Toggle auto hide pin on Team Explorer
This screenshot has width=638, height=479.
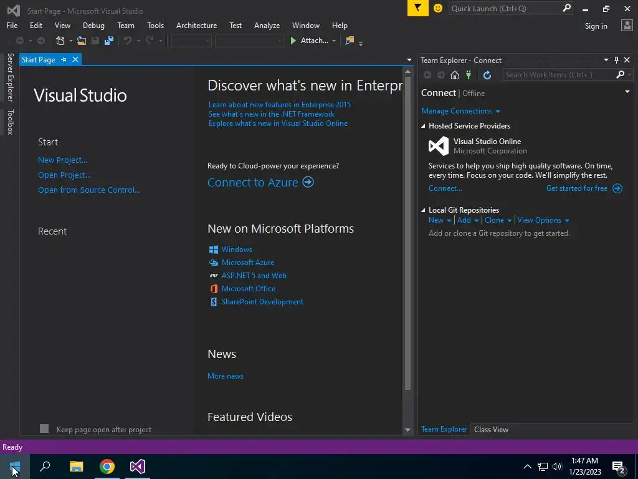pos(616,60)
